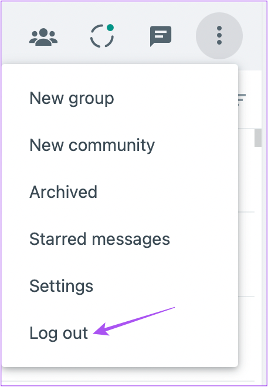Click the chat list scrollbar thumb

(258, 138)
